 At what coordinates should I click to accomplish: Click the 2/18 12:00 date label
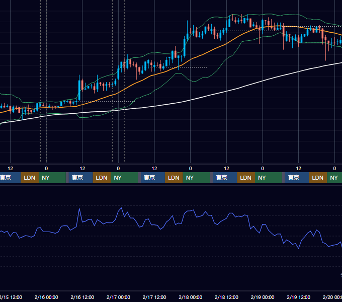(226, 297)
